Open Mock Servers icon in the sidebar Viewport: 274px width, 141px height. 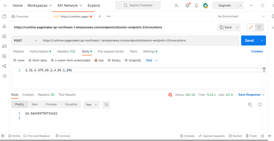4,46
